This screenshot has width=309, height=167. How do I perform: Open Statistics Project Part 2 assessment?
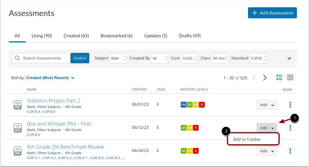coord(53,101)
